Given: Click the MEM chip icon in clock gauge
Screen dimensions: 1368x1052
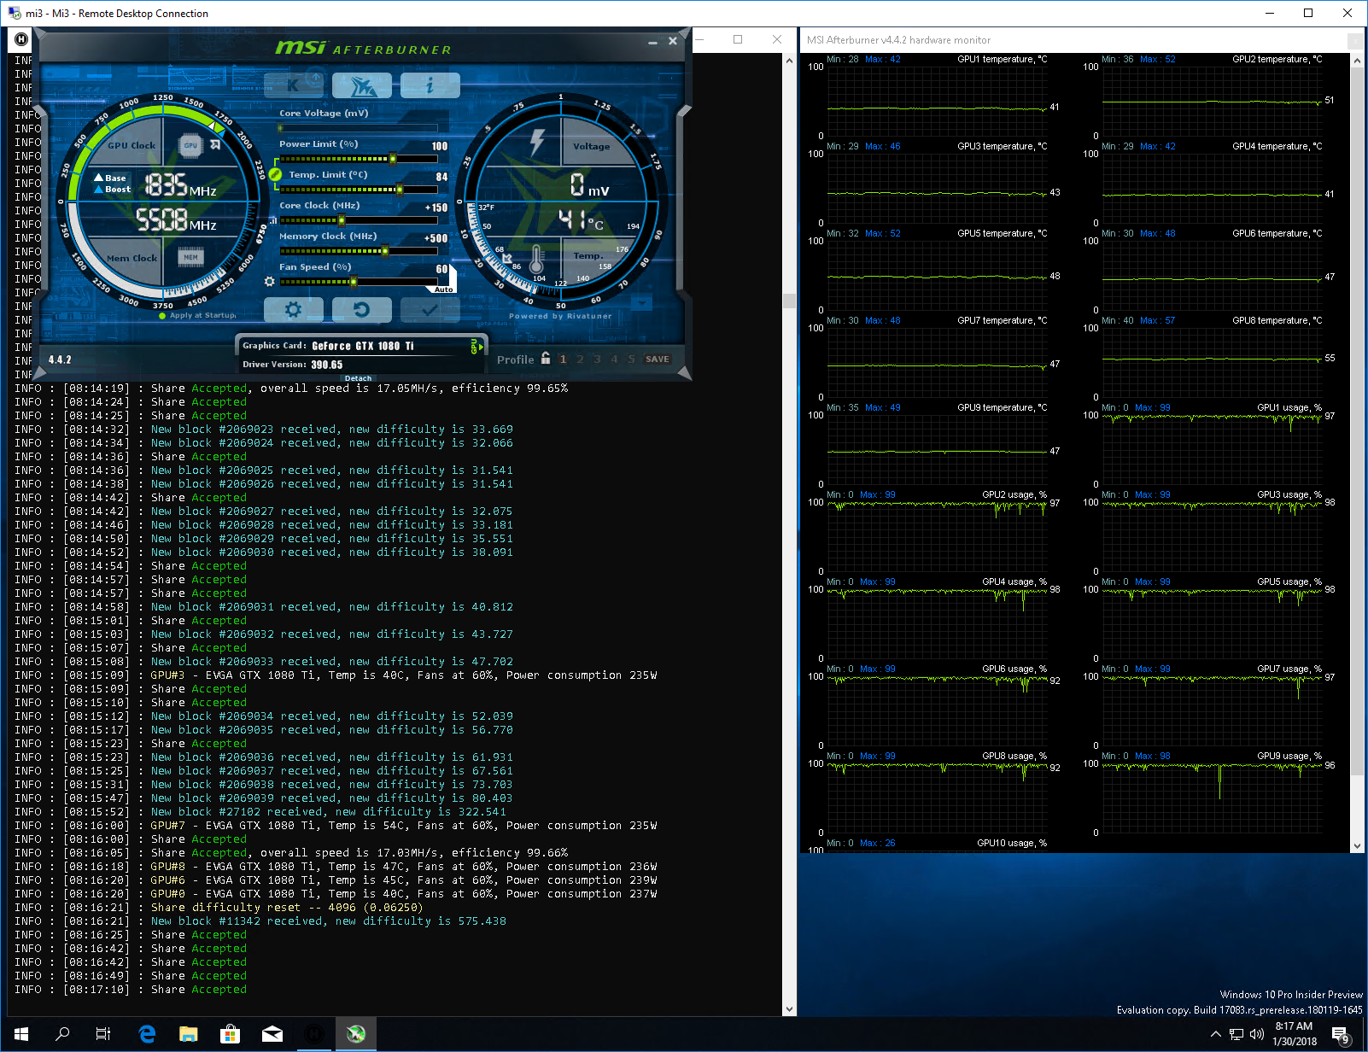Looking at the screenshot, I should (x=190, y=257).
